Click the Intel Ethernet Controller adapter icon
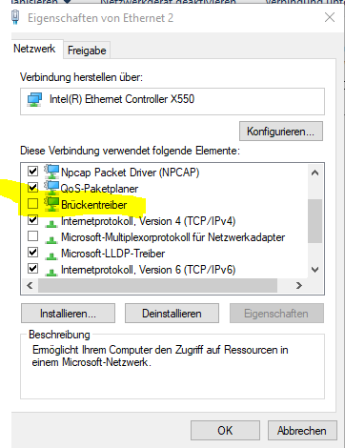The height and width of the screenshot is (448, 345). [34, 100]
